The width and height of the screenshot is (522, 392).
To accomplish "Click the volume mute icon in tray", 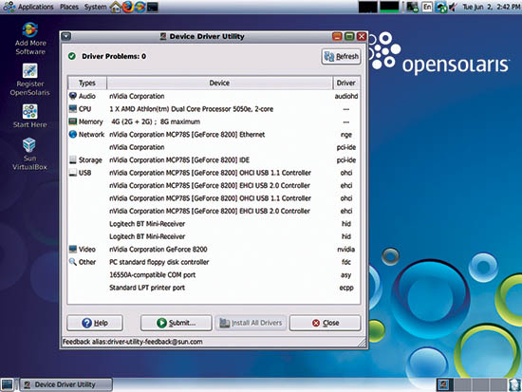I will 453,7.
